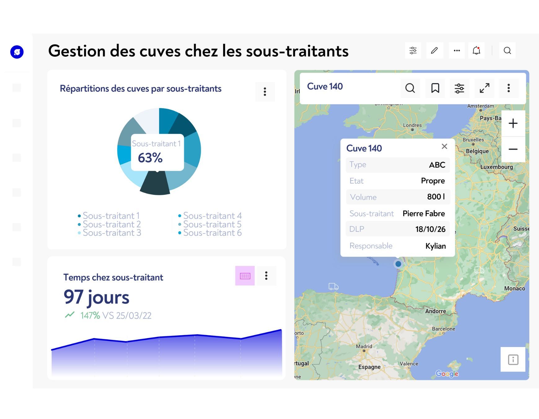Zoom in on the map
Viewport: 539px width, 419px height.
point(513,123)
